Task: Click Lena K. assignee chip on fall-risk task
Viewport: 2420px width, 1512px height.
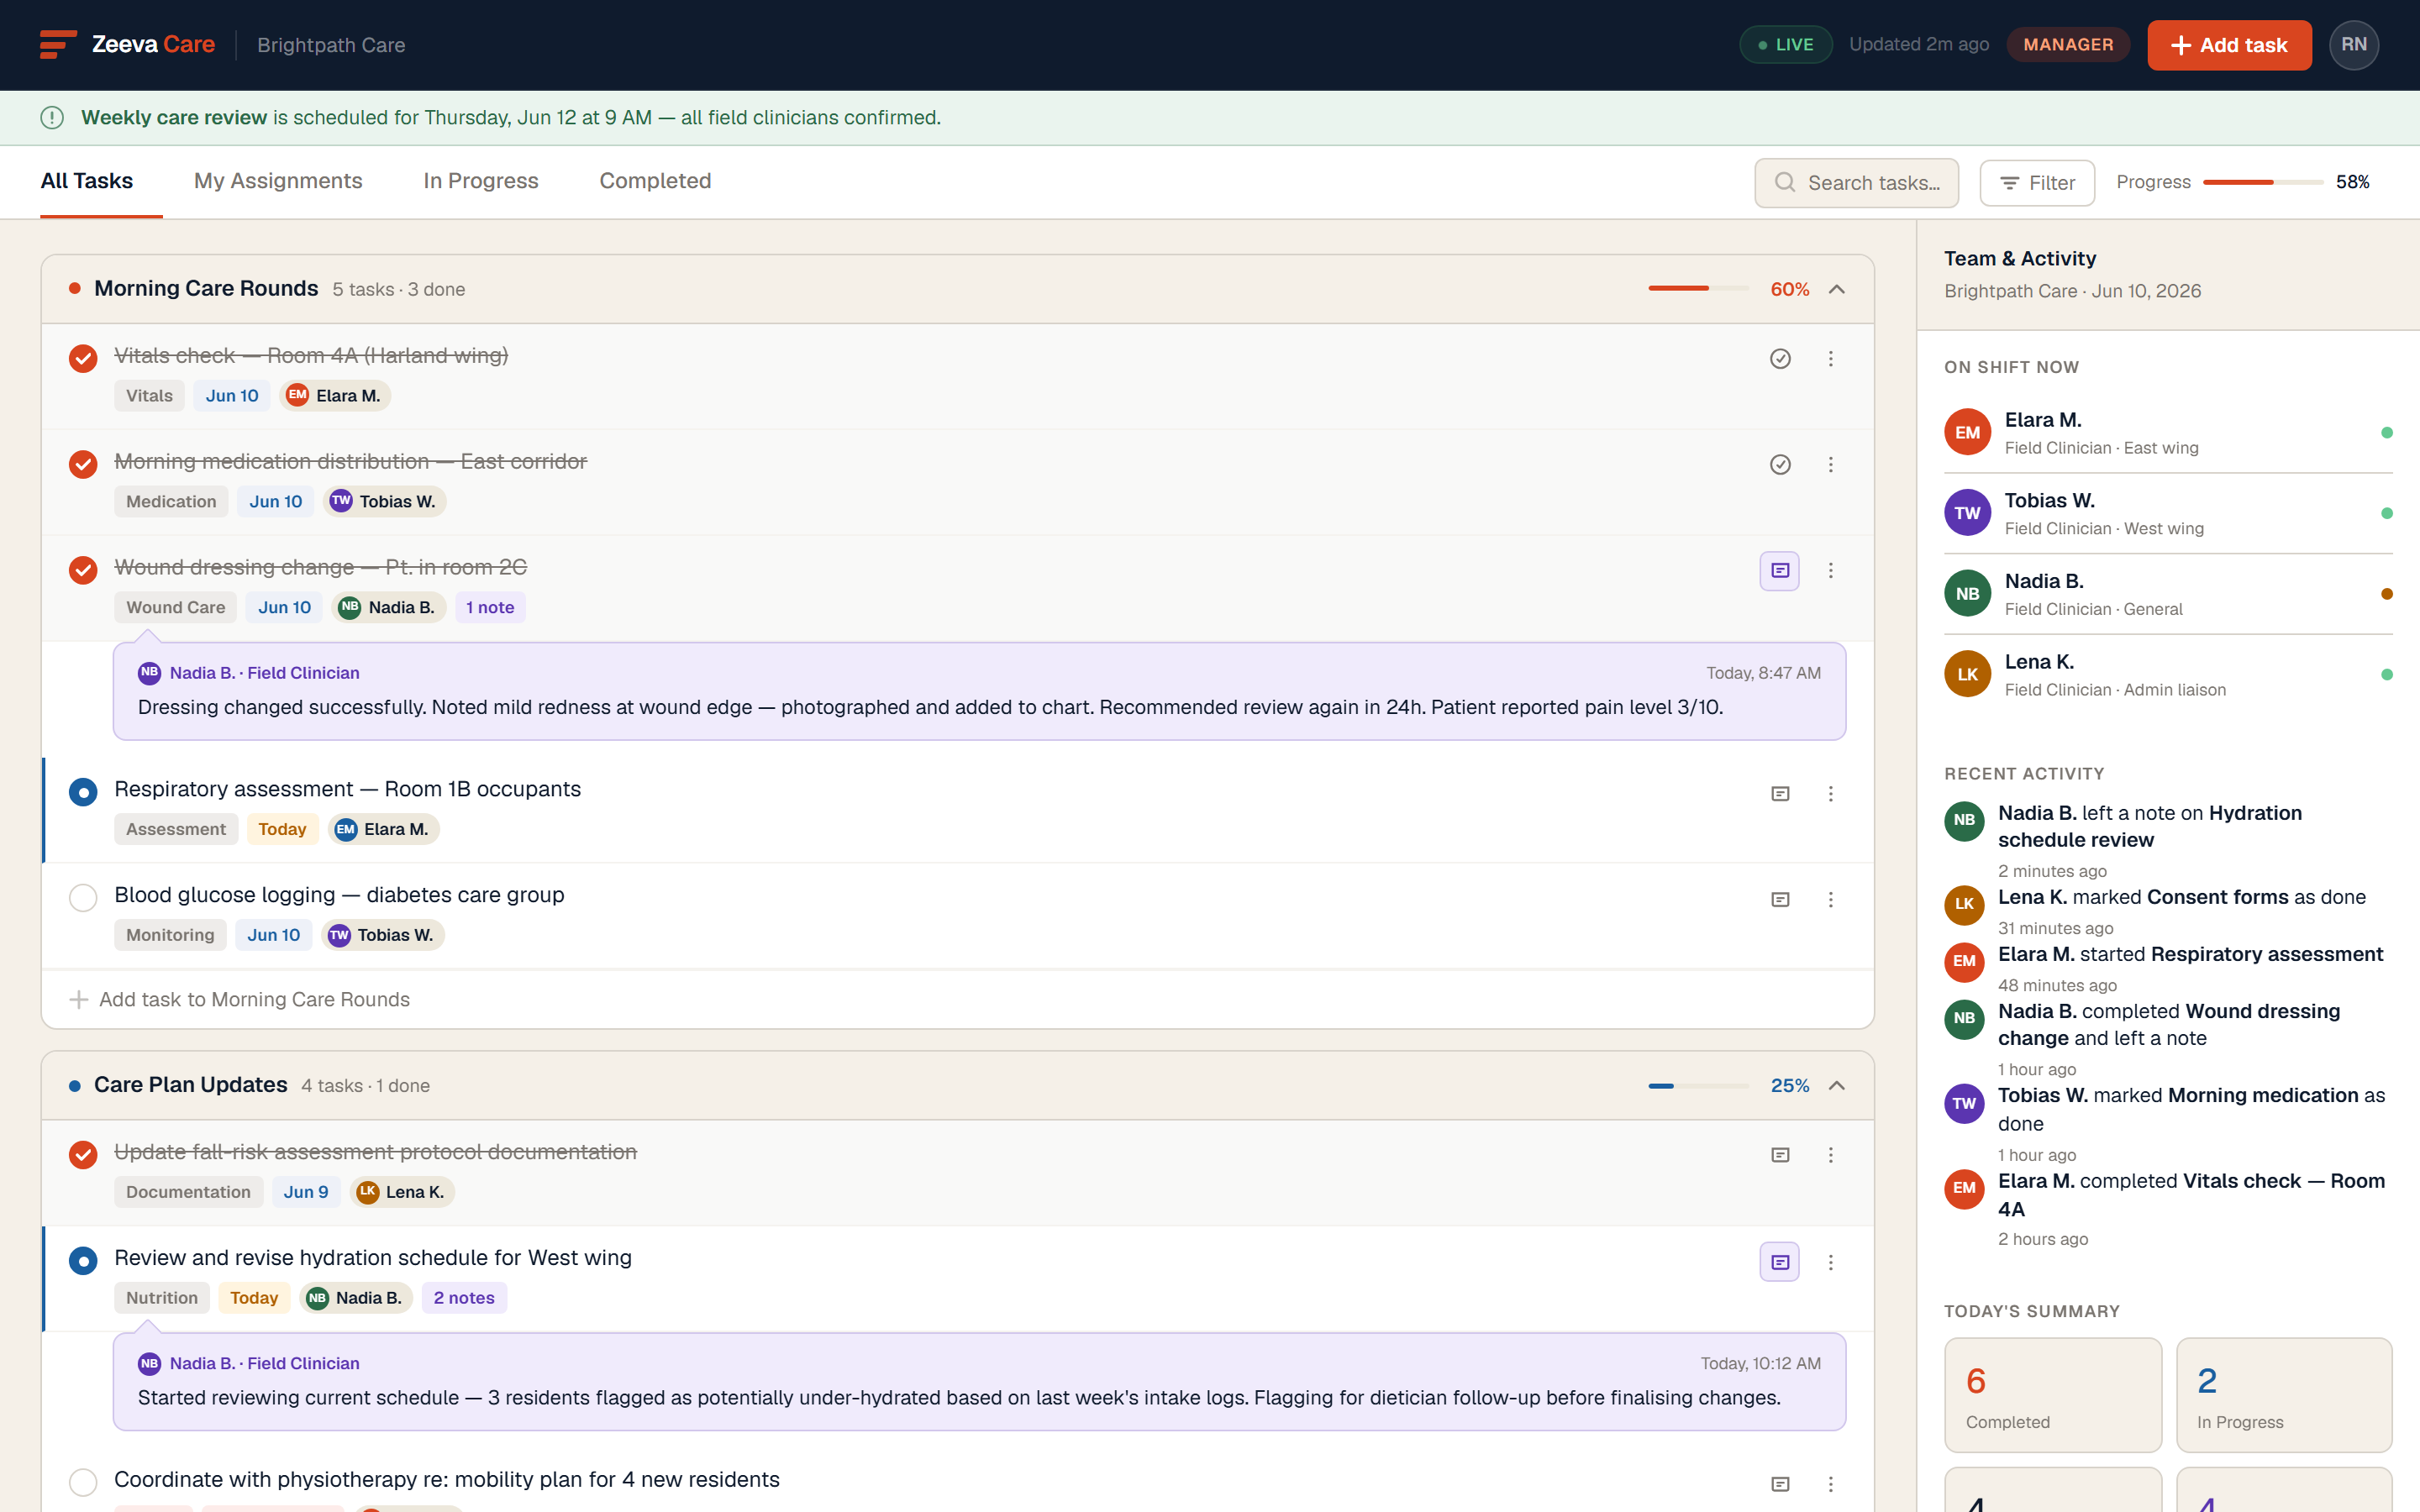Action: tap(402, 1192)
